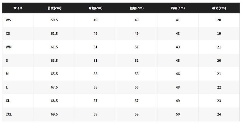This screenshot has height=125, width=242.
Task: Click the 裾幅(cm) column header
Action: click(136, 8)
